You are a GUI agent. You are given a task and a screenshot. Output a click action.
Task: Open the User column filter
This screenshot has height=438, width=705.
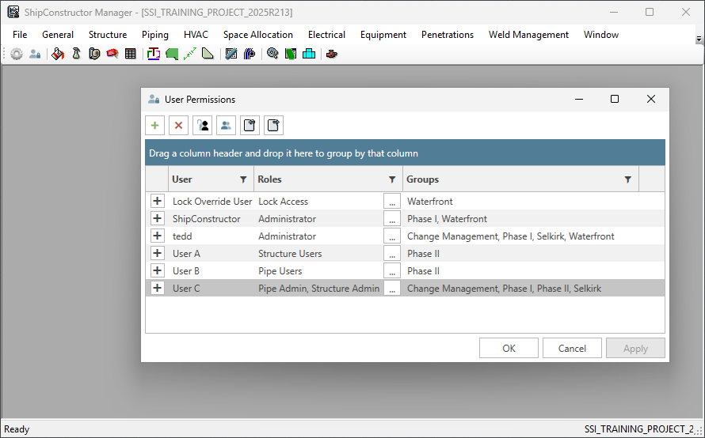tap(243, 179)
